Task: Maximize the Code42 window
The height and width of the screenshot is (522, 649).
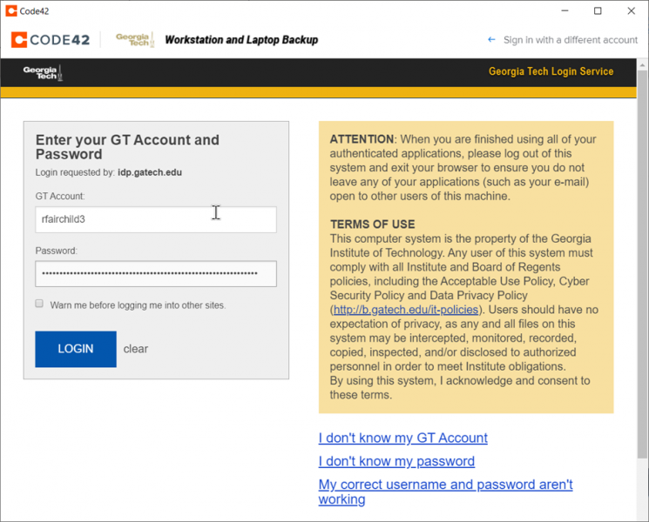Action: tap(598, 11)
